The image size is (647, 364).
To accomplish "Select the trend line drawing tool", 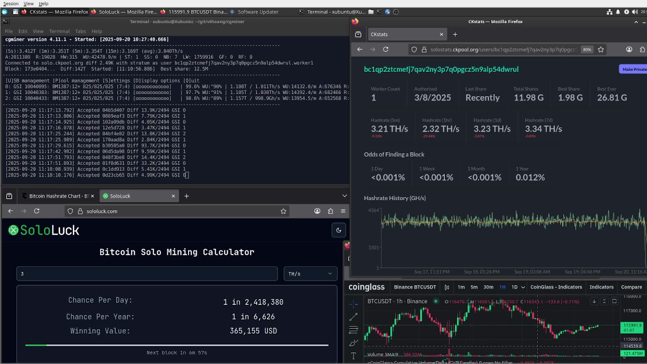I will point(353,317).
